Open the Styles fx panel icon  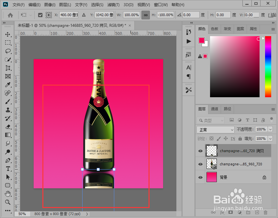(188, 55)
